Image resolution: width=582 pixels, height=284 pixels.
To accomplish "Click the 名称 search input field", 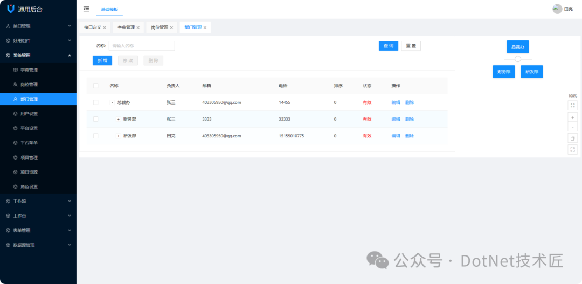I will pos(142,46).
